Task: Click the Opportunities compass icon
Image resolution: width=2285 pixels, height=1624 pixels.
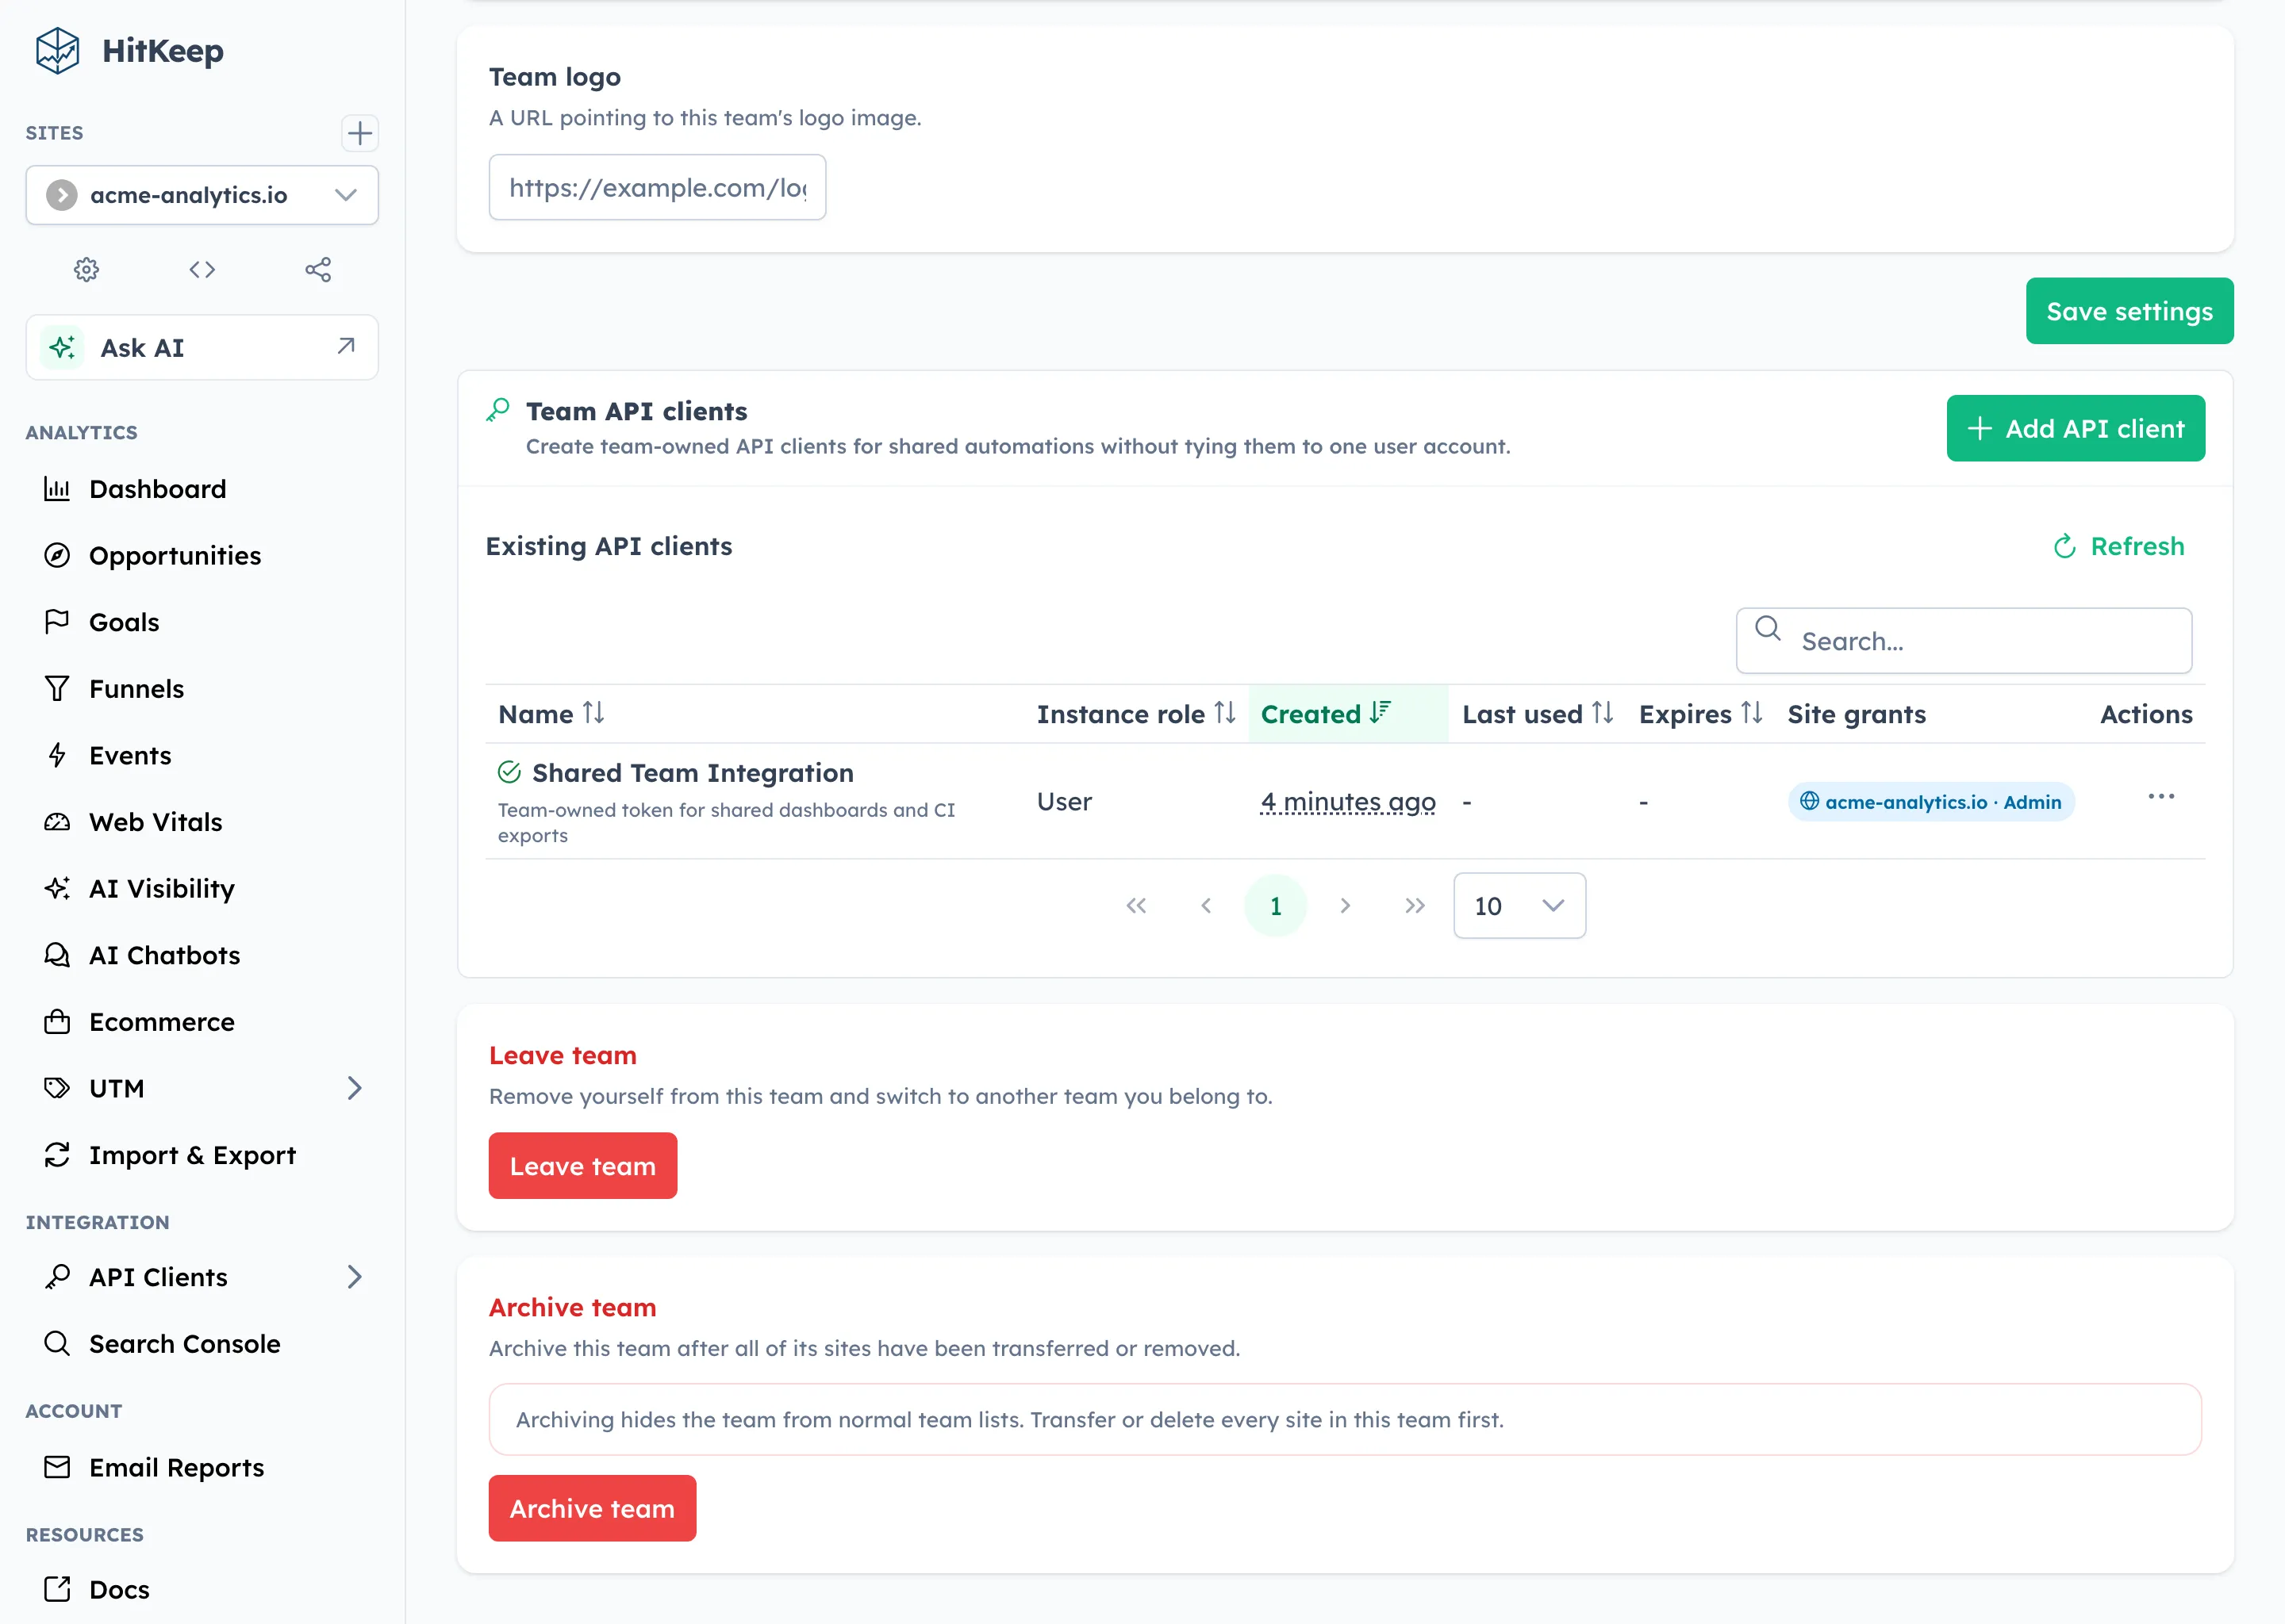Action: pyautogui.click(x=57, y=555)
